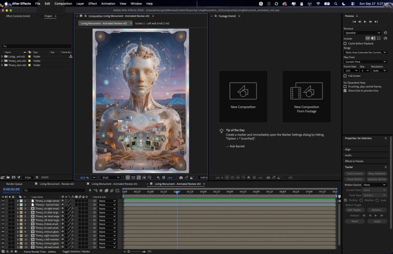Click the Project panel search field
The image size is (393, 254).
pyautogui.click(x=37, y=46)
